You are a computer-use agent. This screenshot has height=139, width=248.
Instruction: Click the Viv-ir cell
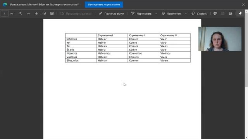[x=175, y=39]
